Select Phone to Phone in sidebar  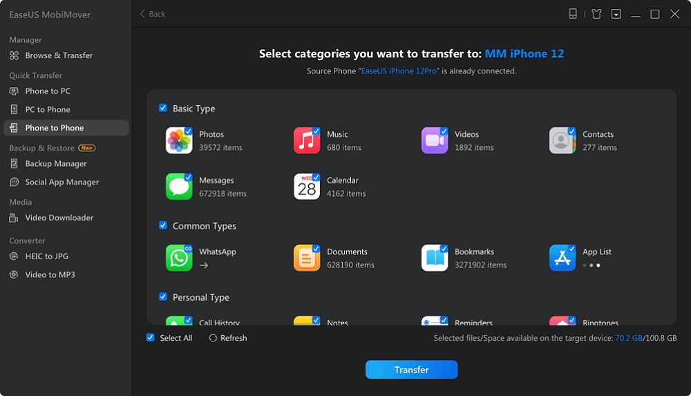[x=66, y=128]
